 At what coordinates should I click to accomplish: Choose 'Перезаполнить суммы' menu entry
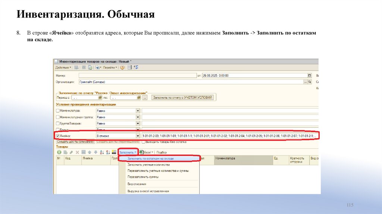143,177
